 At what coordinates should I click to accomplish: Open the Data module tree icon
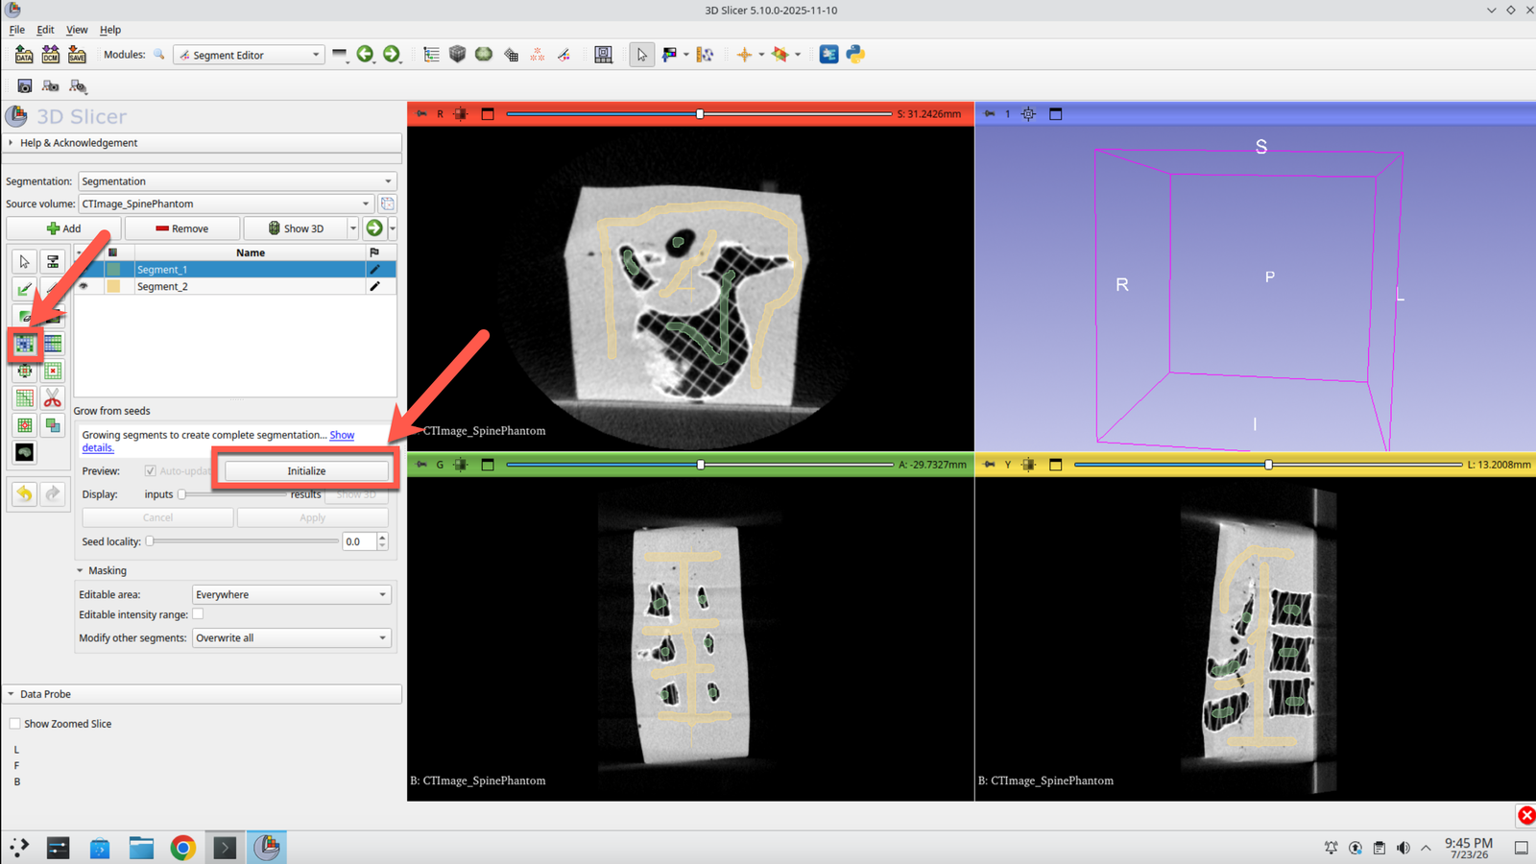(x=431, y=55)
